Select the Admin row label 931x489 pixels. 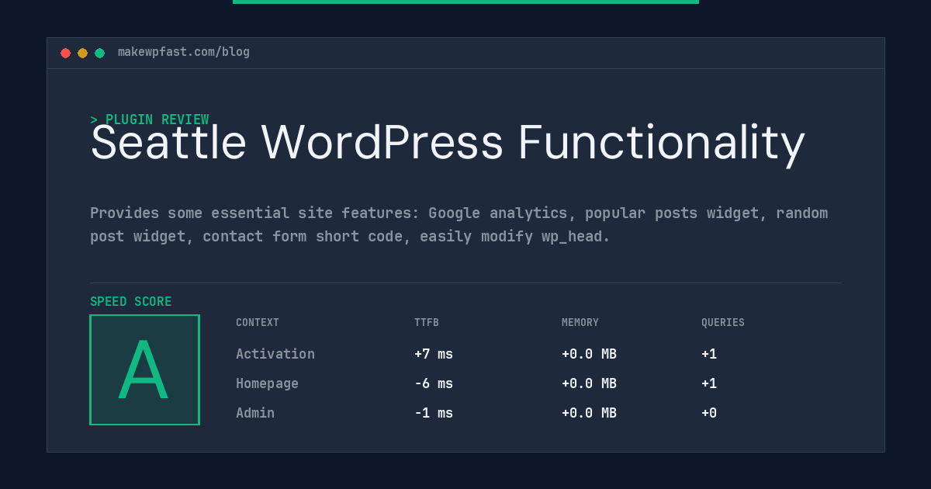click(255, 413)
